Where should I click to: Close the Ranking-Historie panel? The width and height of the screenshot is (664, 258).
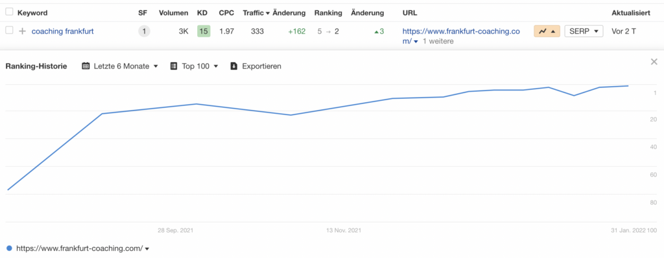pyautogui.click(x=654, y=62)
